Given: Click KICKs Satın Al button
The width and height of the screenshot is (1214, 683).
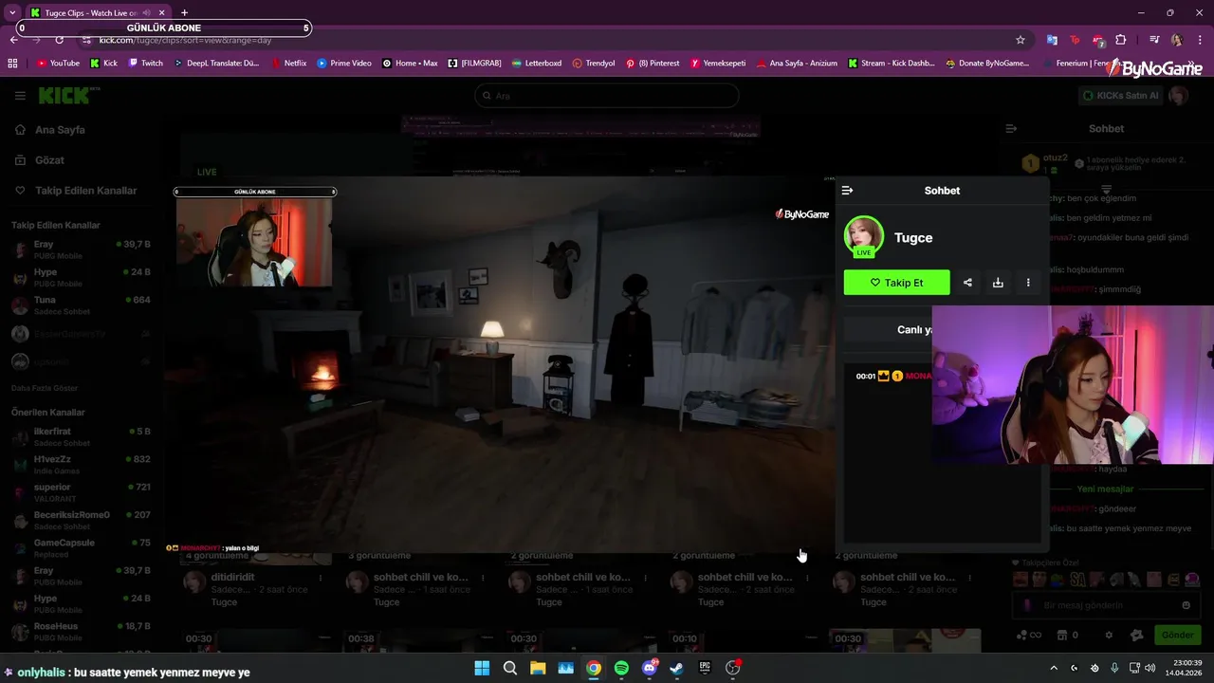Looking at the screenshot, I should pos(1121,96).
